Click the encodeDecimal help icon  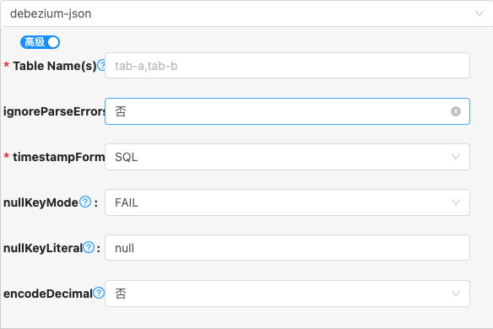point(99,294)
